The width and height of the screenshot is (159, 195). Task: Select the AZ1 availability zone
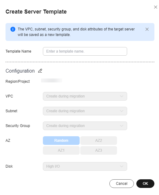[61, 150]
